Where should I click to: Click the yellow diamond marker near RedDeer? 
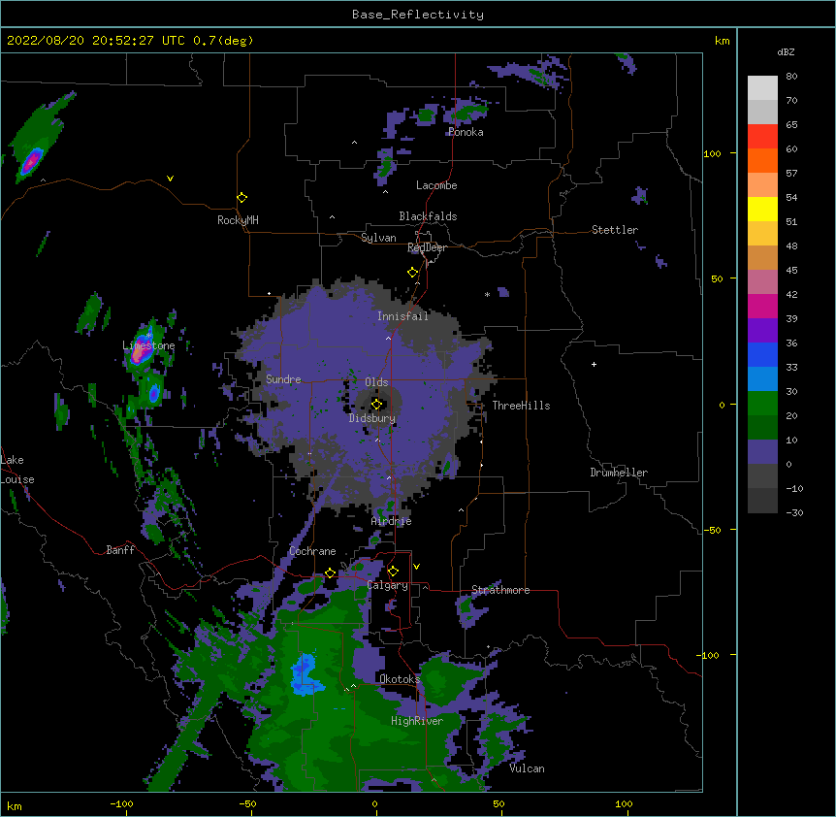pos(412,273)
